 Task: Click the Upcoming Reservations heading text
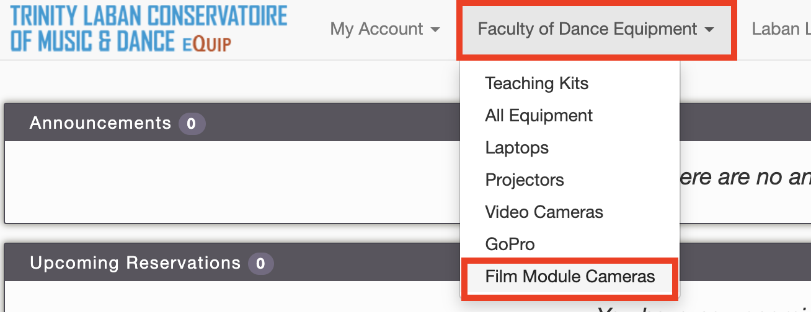click(135, 263)
